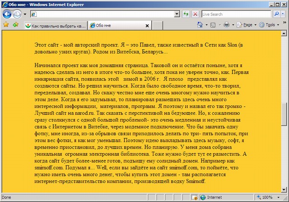Click 'производящей водку Smirnoff.' text

tap(170, 181)
